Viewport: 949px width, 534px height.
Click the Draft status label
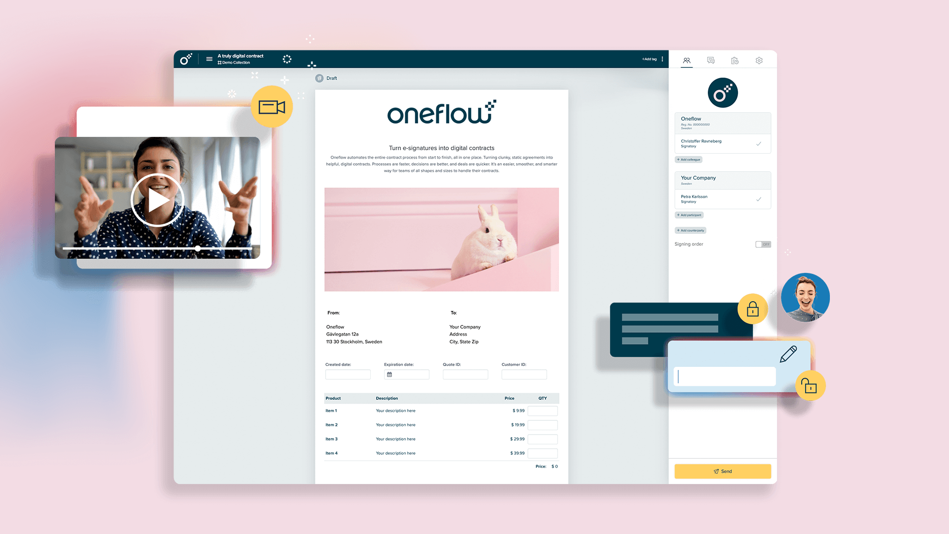coord(331,78)
